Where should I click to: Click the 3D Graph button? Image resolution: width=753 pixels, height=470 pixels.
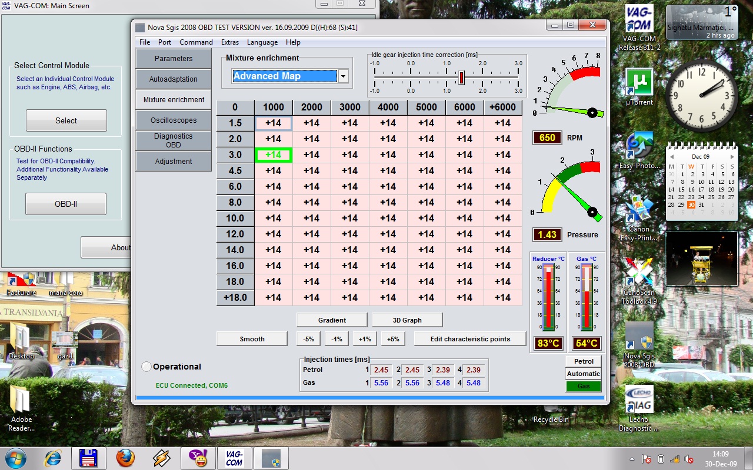point(407,320)
